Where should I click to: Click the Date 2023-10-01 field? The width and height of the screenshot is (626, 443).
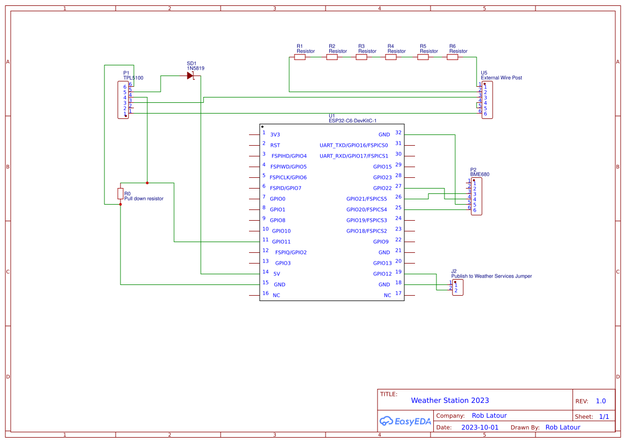tap(479, 427)
